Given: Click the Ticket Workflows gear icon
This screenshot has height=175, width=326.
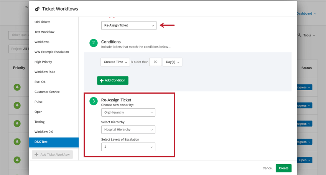Looking at the screenshot, I should (x=37, y=9).
